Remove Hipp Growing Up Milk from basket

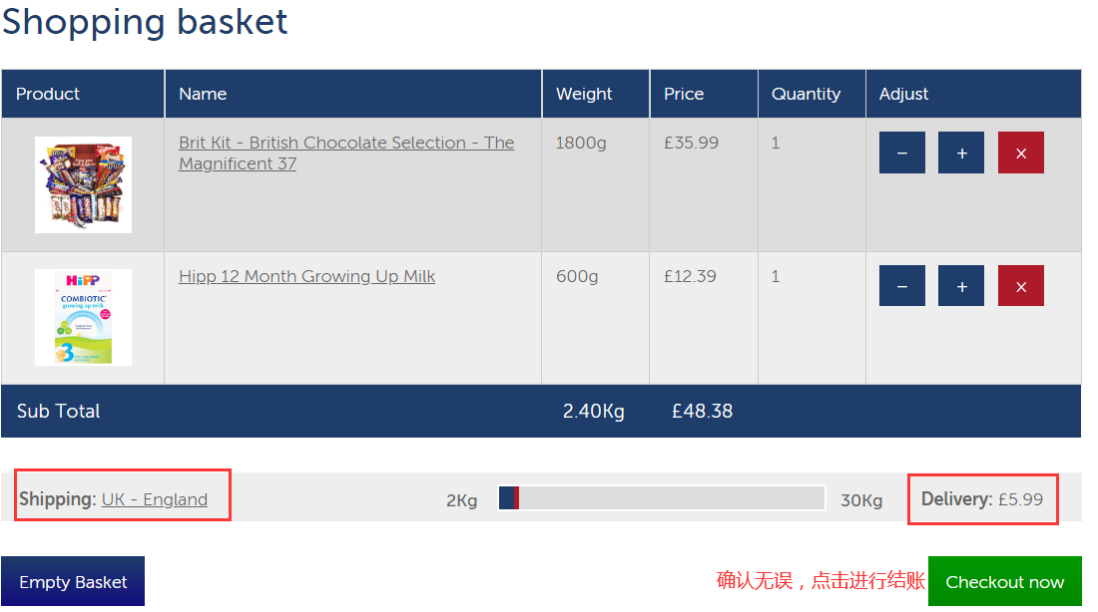(x=1020, y=286)
